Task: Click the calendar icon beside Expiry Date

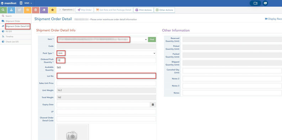Action: (x=153, y=105)
